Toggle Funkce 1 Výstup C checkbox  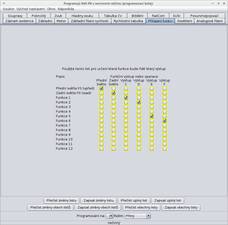[x=126, y=98]
